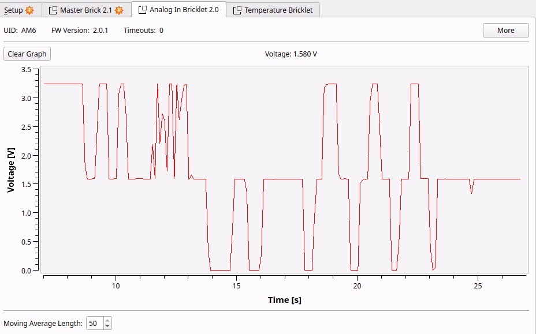
Task: Click the Clear Graph button
Action: (27, 54)
